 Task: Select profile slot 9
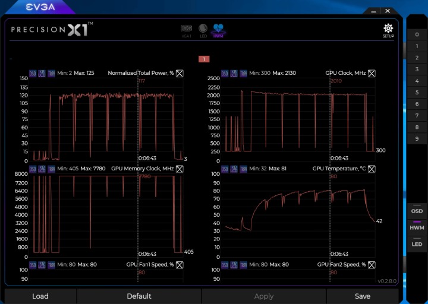pos(417,139)
